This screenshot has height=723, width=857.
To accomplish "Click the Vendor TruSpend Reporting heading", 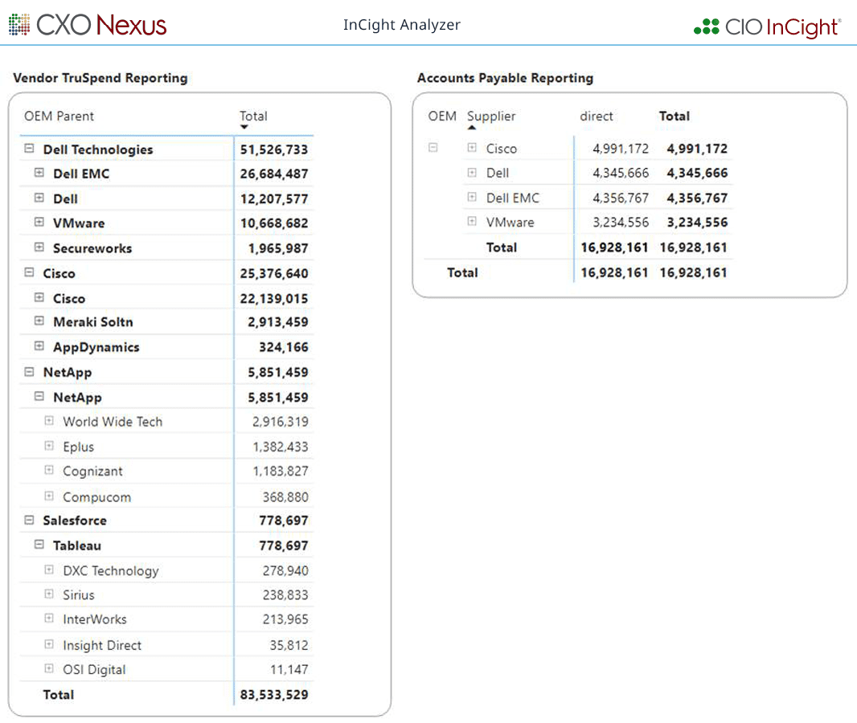I will click(100, 78).
